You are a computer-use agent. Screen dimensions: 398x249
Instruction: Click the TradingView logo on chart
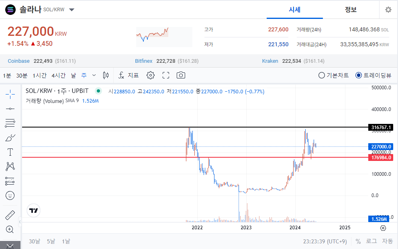click(x=33, y=211)
